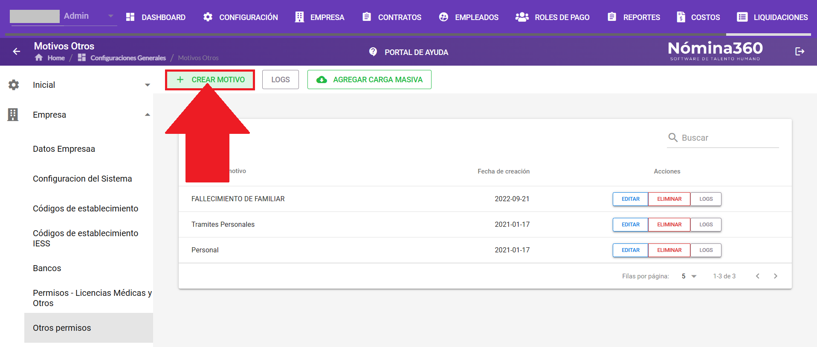This screenshot has width=817, height=347.
Task: Click the Empresa building icon in navbar
Action: [x=300, y=17]
